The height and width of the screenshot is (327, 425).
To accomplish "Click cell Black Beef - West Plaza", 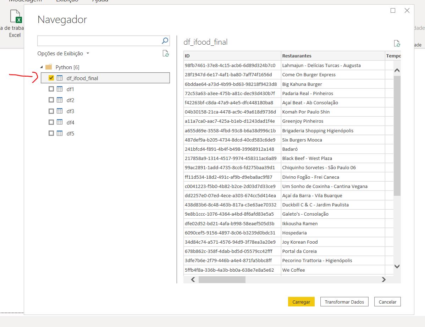I will [333, 158].
